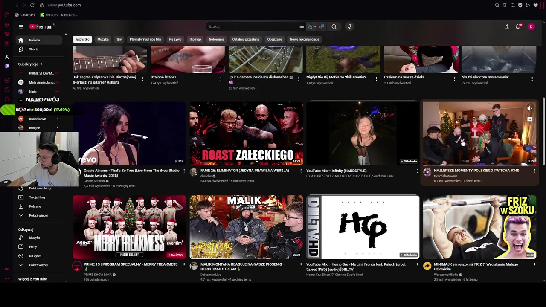The image size is (546, 307).
Task: Open Muzyka under Odkrywaj
Action: [x=40, y=238]
